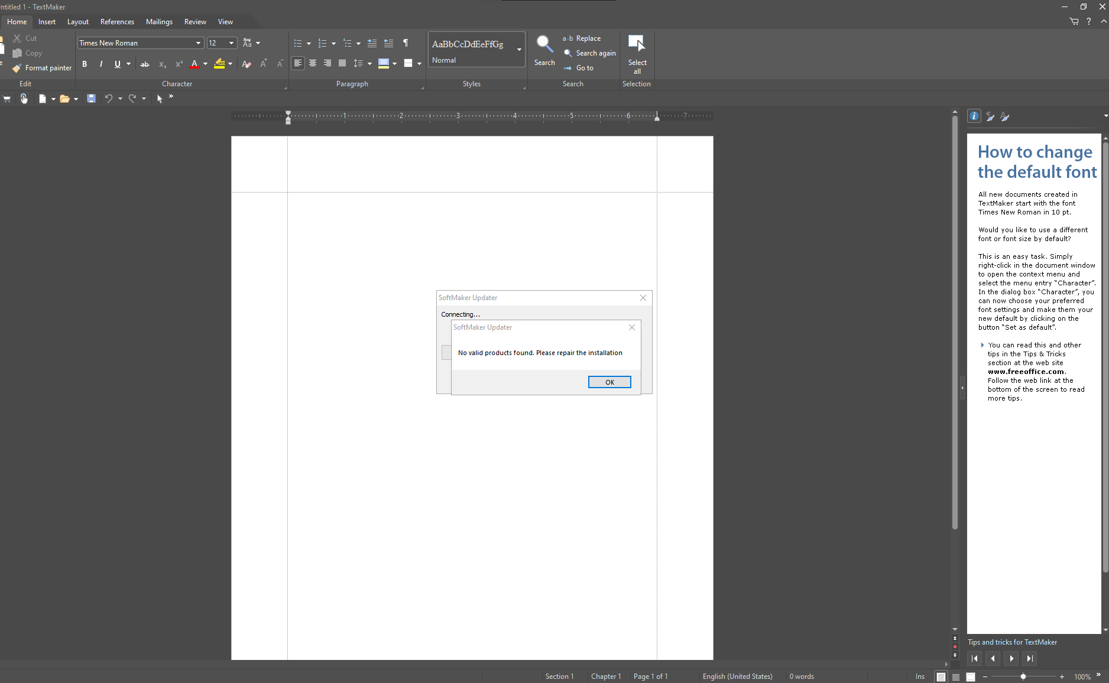1109x683 pixels.
Task: Toggle strikethrough text
Action: (145, 64)
